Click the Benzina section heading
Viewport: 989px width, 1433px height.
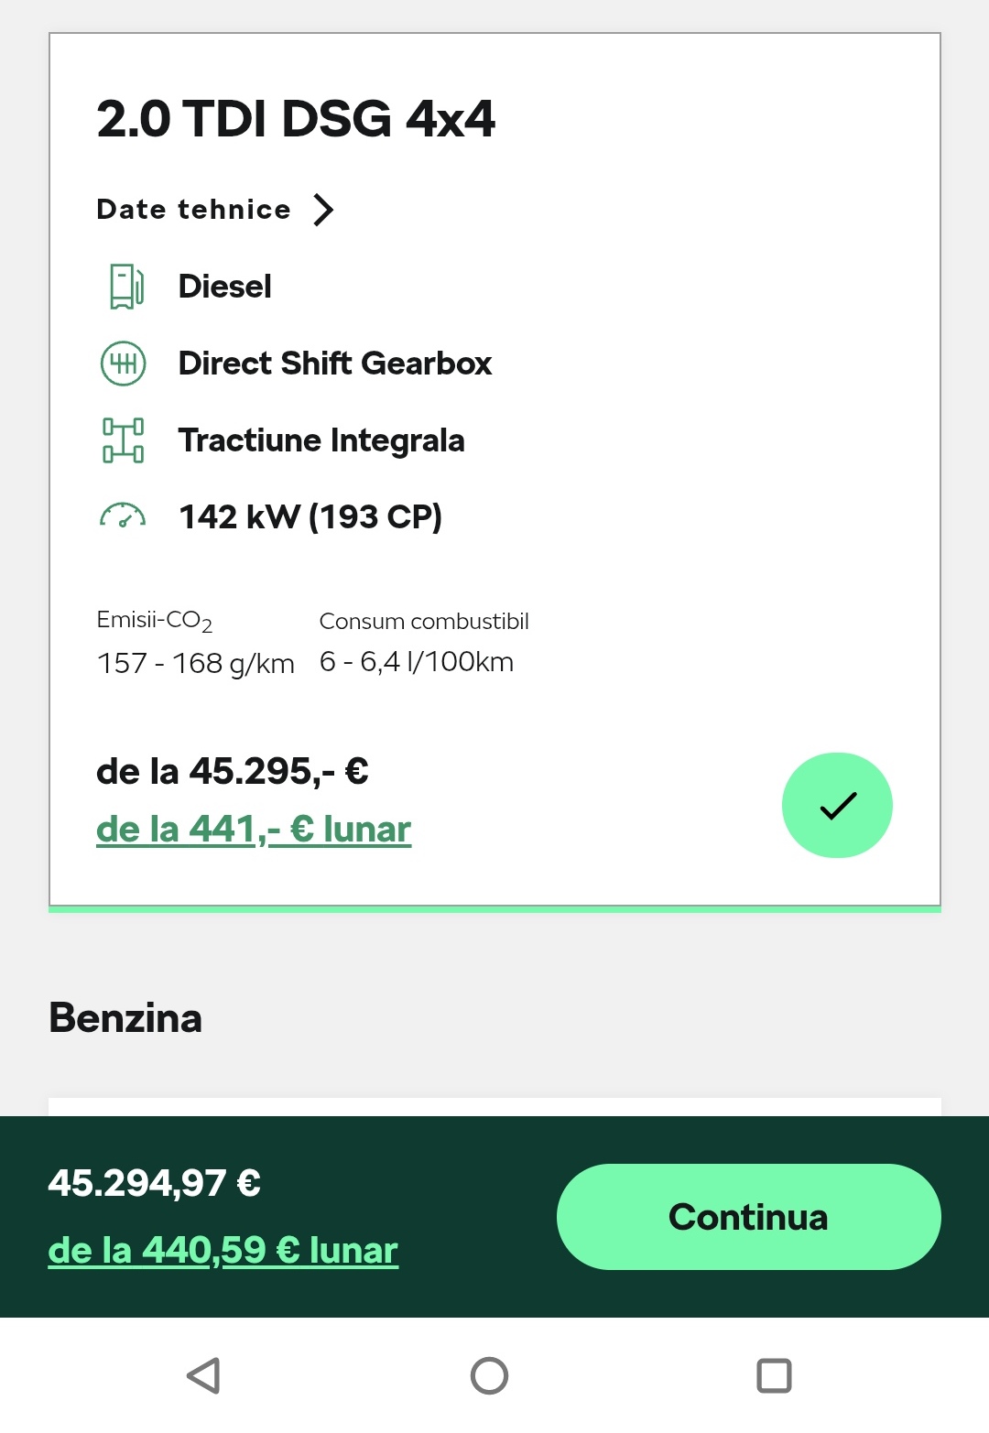point(125,1018)
